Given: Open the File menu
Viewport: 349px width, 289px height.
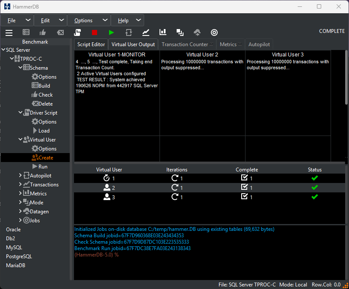Looking at the screenshot, I should click(18, 21).
